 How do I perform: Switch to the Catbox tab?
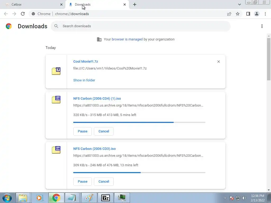(x=33, y=4)
